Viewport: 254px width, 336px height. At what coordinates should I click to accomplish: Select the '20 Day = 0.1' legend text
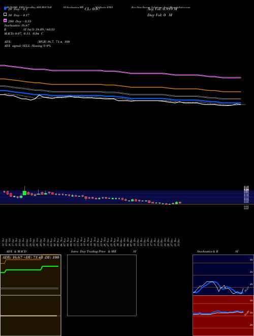pos(18,9)
